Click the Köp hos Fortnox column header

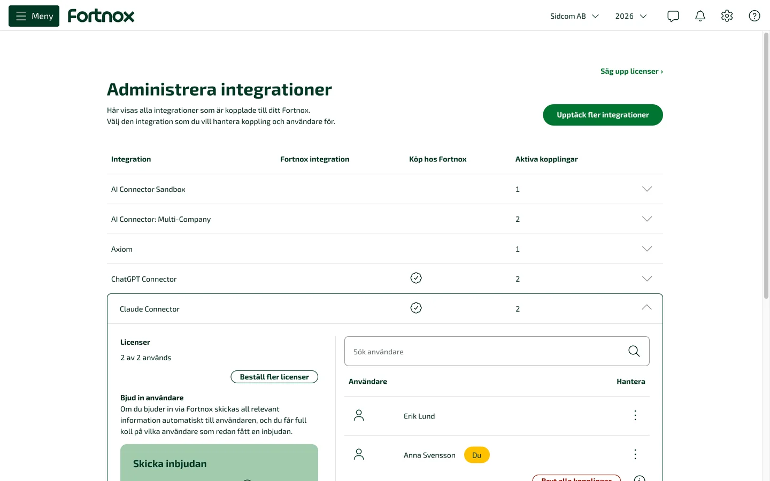[x=438, y=159]
